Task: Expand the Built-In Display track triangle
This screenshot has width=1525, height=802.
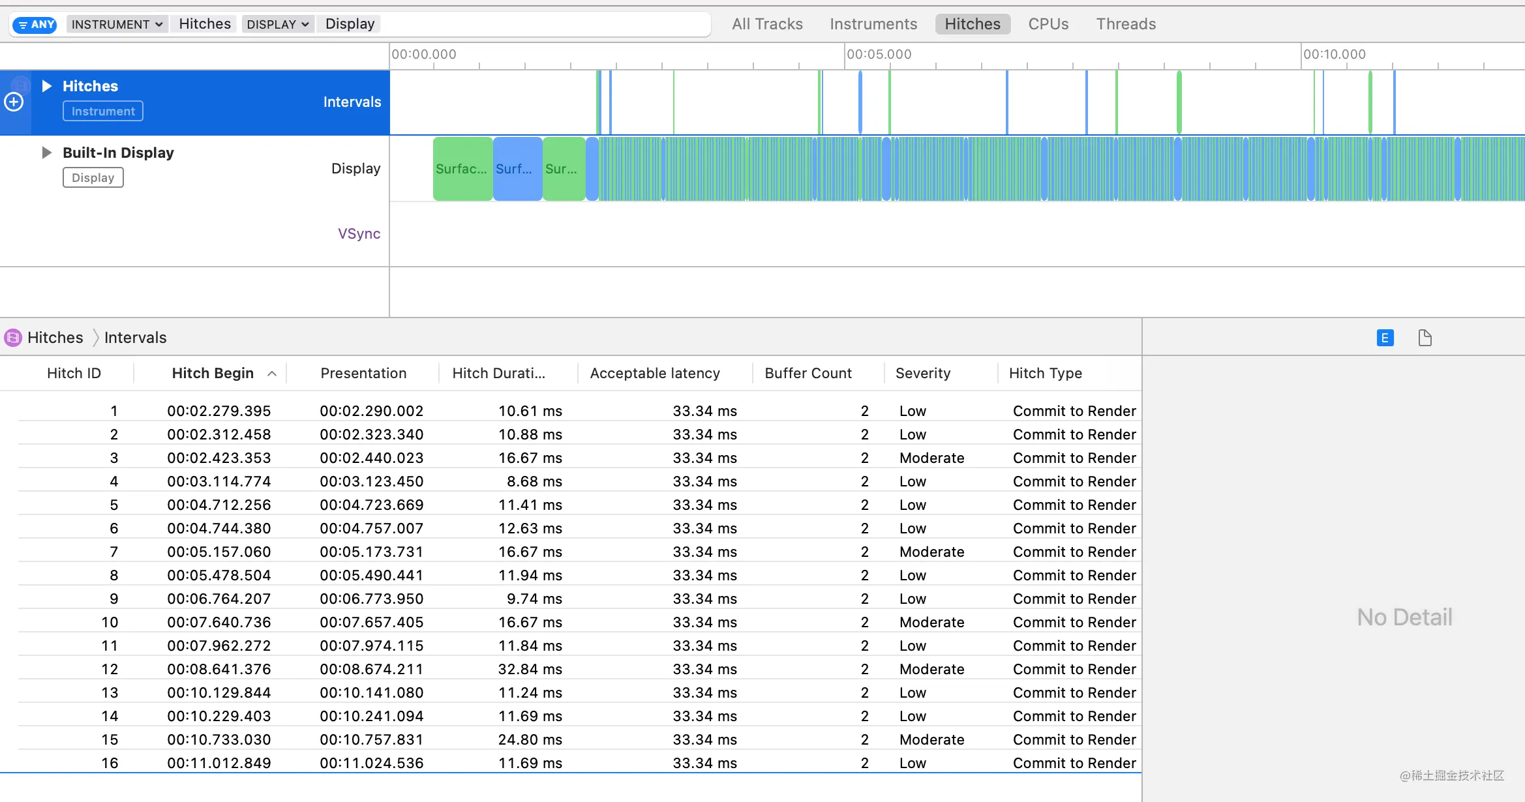Action: (46, 153)
